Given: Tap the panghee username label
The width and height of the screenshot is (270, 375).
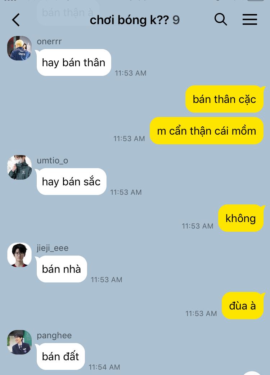Looking at the screenshot, I should (x=54, y=335).
